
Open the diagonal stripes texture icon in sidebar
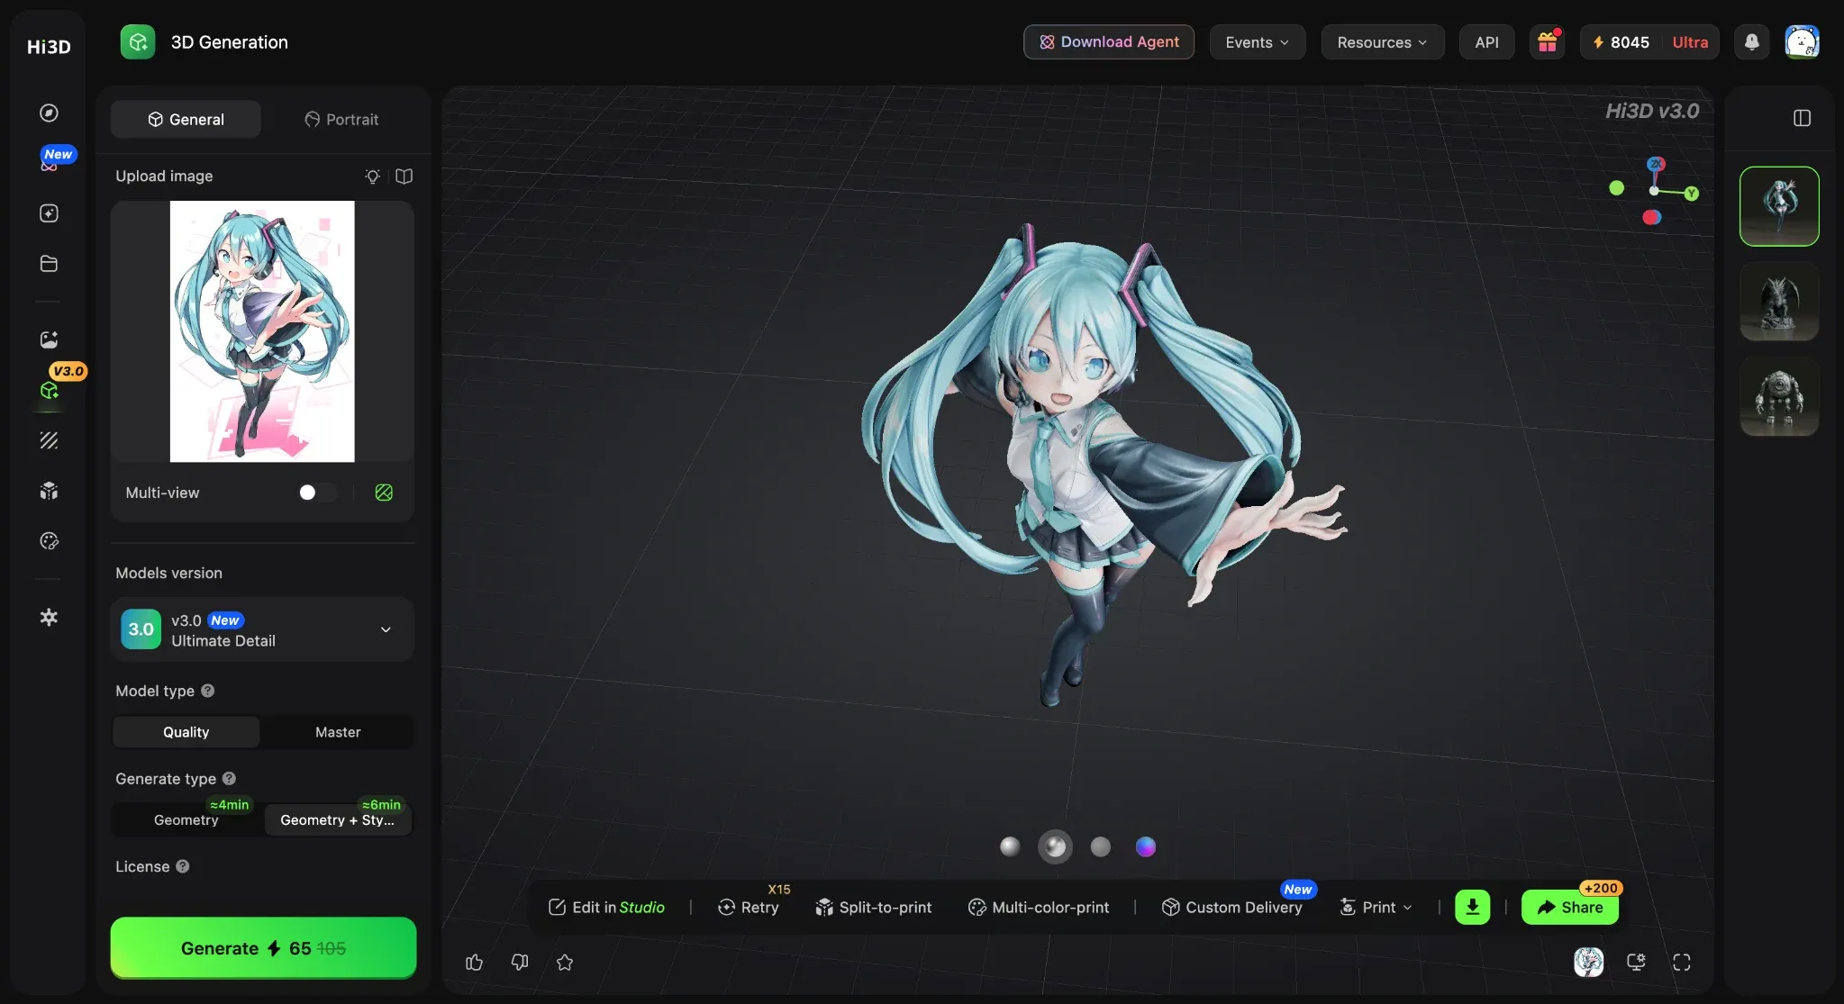click(x=49, y=440)
